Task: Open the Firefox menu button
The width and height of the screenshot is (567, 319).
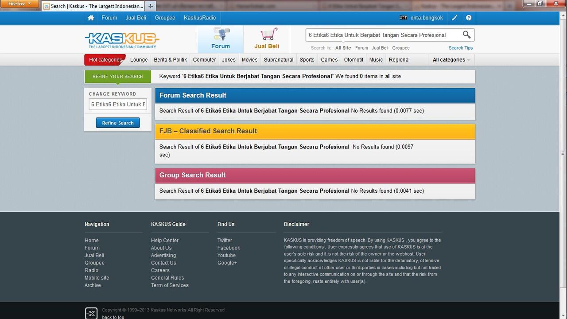Action: 20,4
